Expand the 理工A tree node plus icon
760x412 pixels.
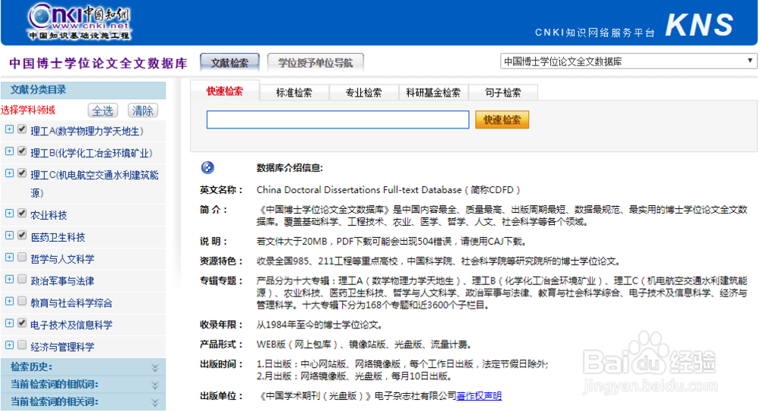[x=9, y=129]
